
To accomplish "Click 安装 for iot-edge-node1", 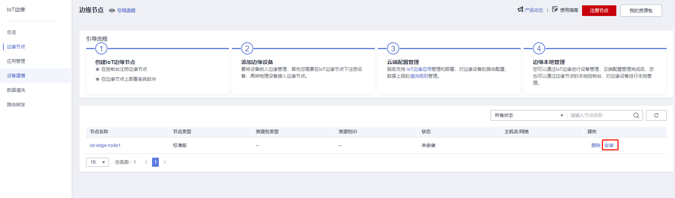I will [609, 145].
